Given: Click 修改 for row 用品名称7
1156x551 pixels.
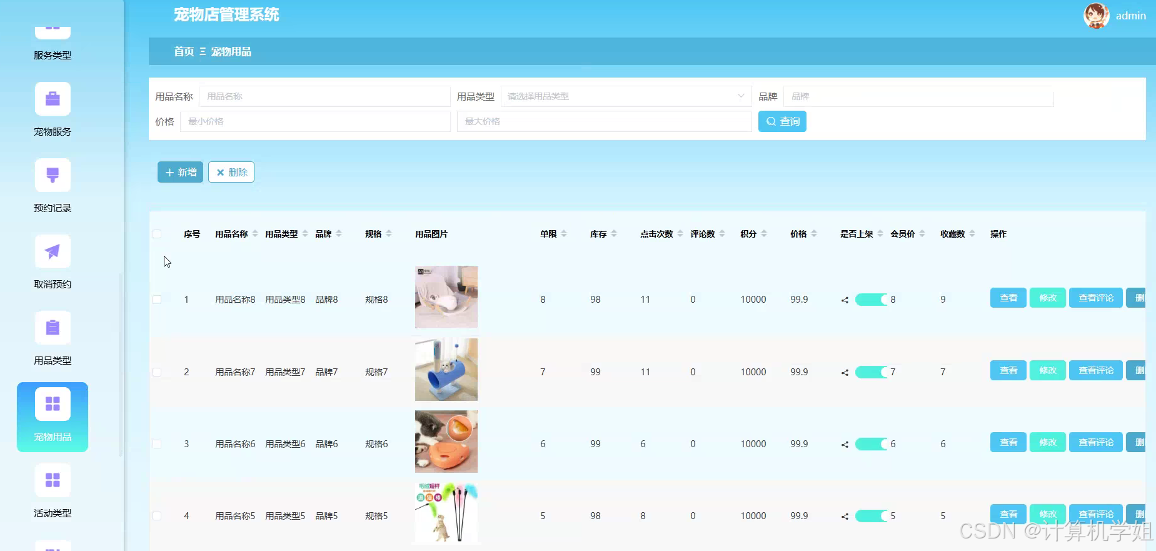Looking at the screenshot, I should (x=1048, y=370).
